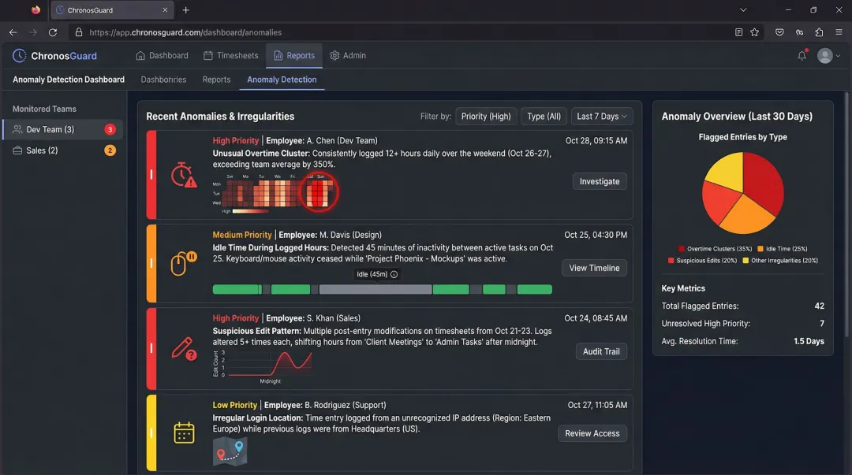Bookmark the page with the star icon
The width and height of the screenshot is (852, 475).
click(754, 32)
